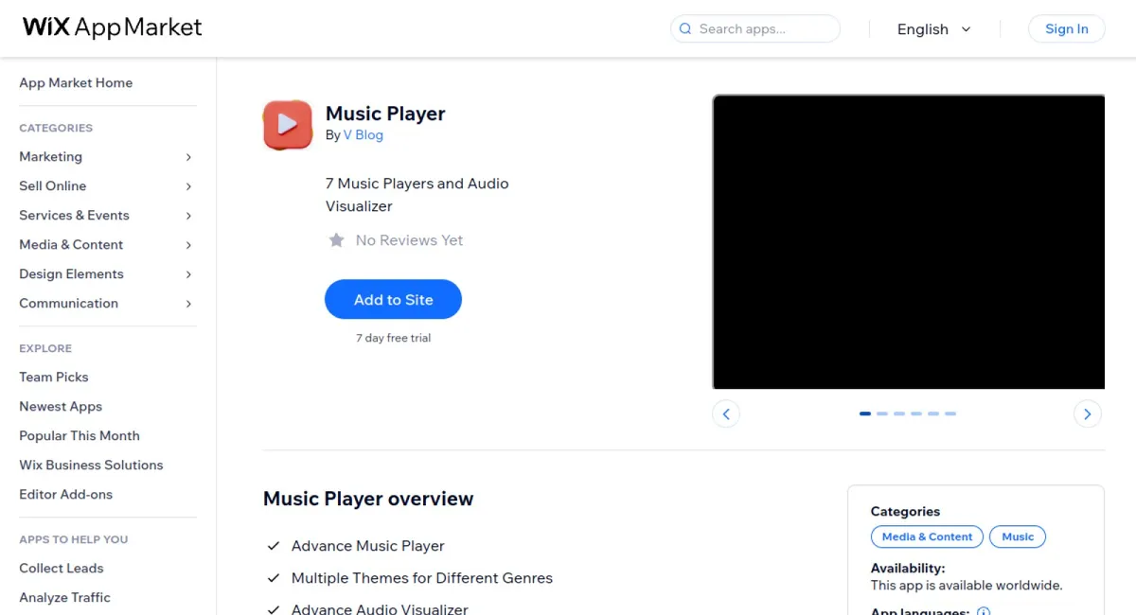Viewport: 1136px width, 615px height.
Task: Expand the Communication category chevron
Action: click(x=188, y=304)
